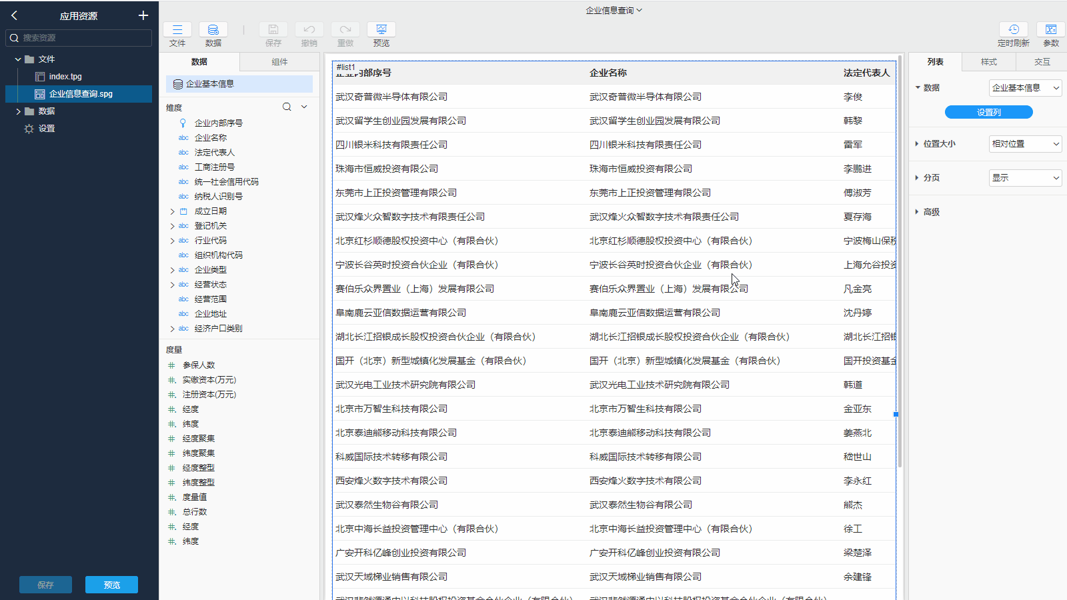Collapse the 文件 folder in the tree
This screenshot has width=1067, height=600.
coord(18,59)
